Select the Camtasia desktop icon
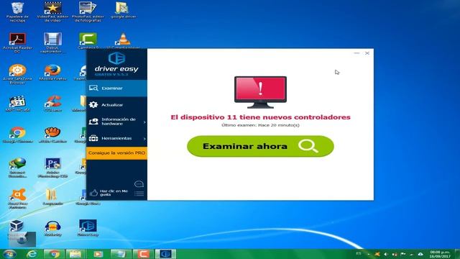460x259 pixels. point(88,41)
